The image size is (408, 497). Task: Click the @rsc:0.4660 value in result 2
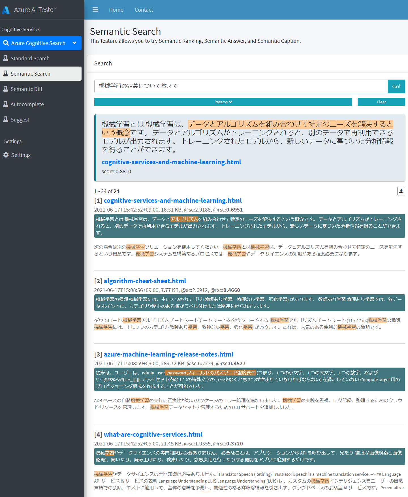pos(225,290)
